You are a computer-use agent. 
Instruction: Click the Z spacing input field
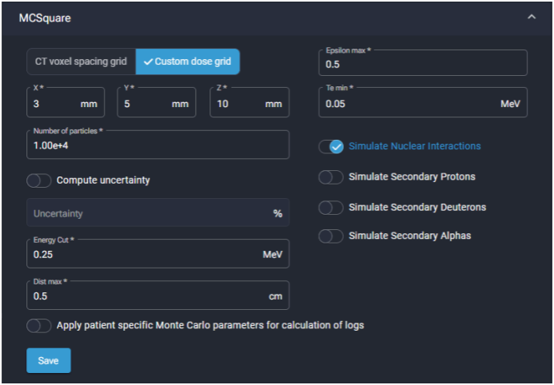[237, 103]
